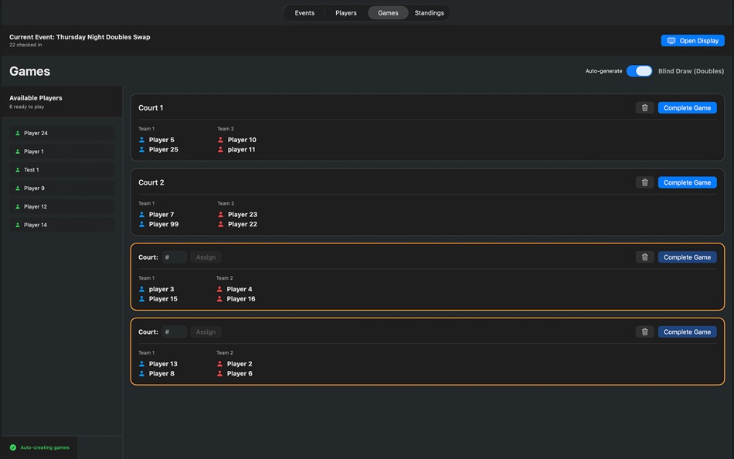734x459 pixels.
Task: Click Player 2 name in unassigned game
Action: (x=240, y=364)
